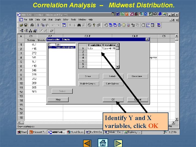Viewport: 196px width, 147px height.
Task: Open the Window menu
Action: coord(82,20)
